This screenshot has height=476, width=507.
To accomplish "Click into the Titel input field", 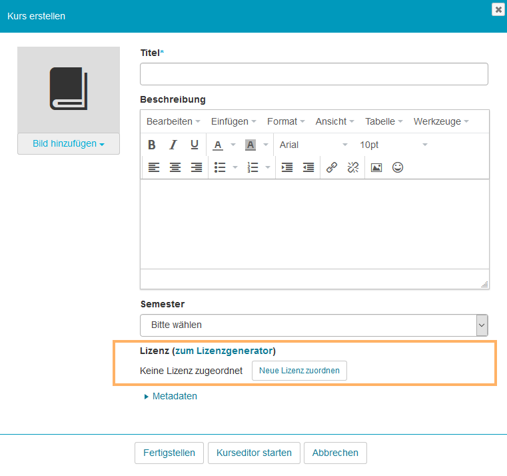I will [x=314, y=74].
